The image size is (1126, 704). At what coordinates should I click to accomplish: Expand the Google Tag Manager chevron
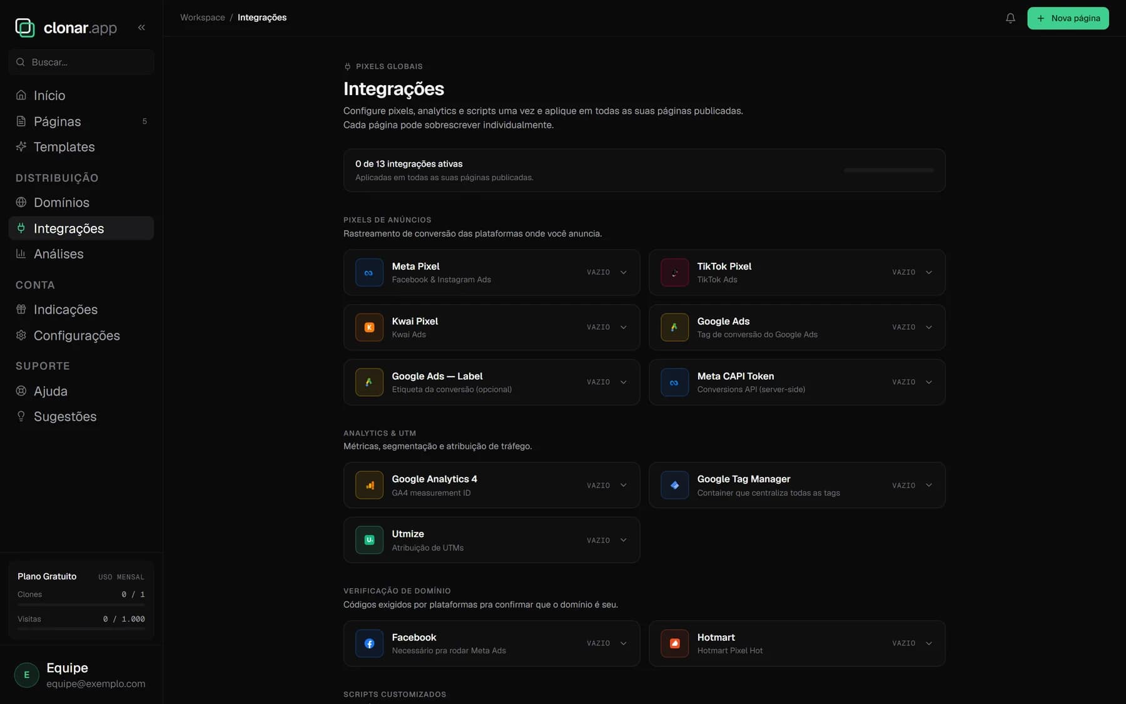[928, 485]
